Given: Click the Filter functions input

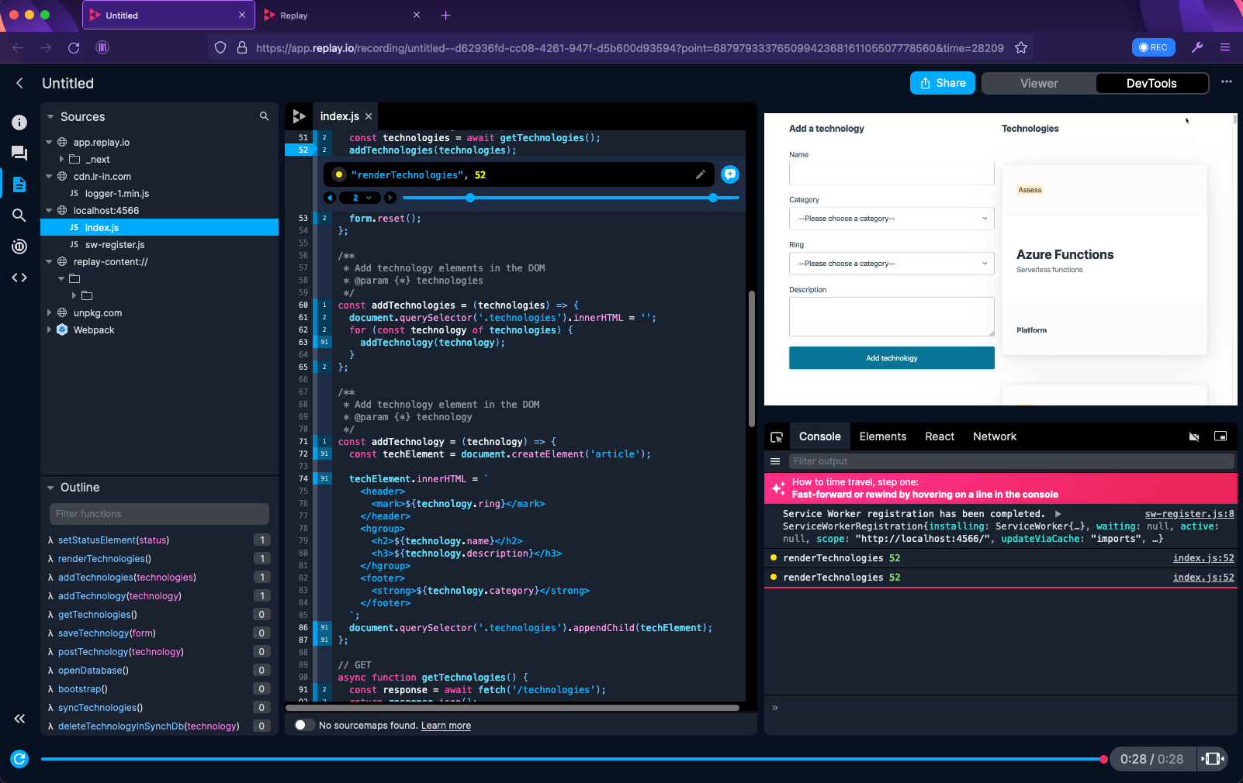Looking at the screenshot, I should coord(160,514).
